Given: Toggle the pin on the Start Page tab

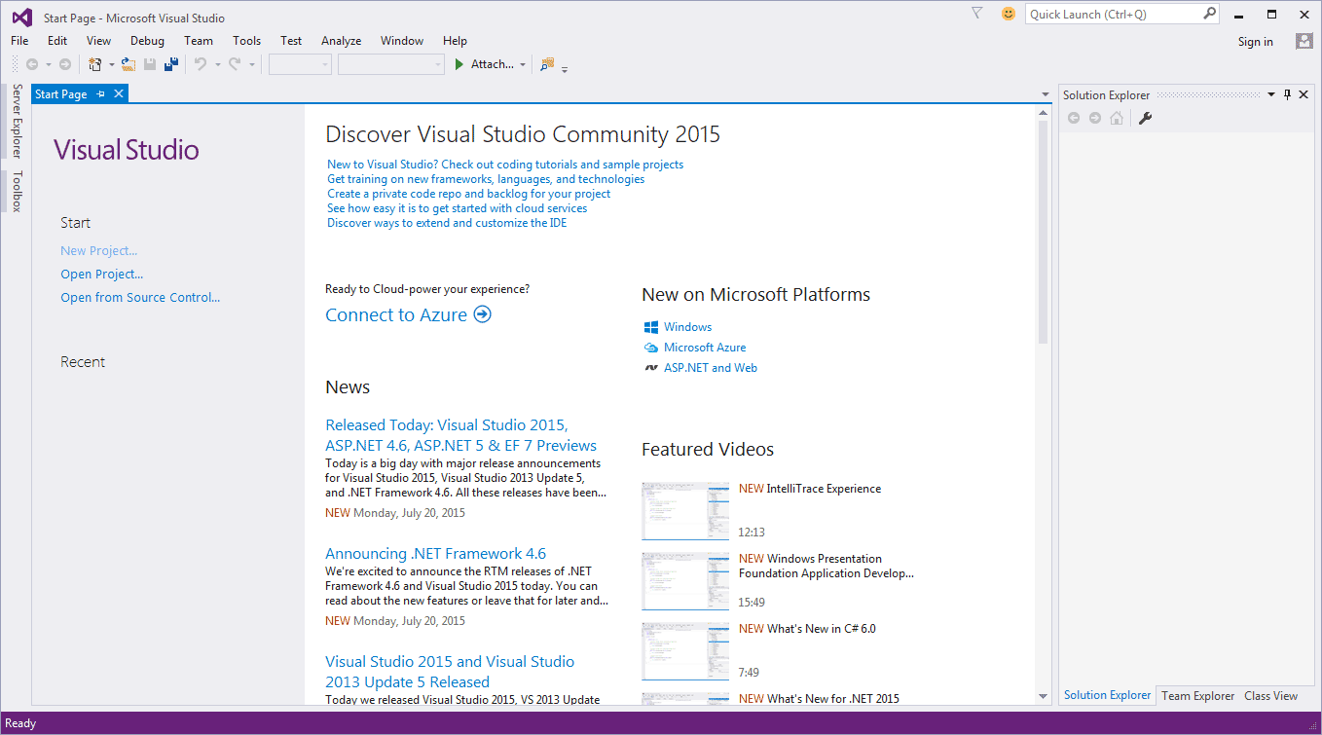Looking at the screenshot, I should click(x=101, y=94).
